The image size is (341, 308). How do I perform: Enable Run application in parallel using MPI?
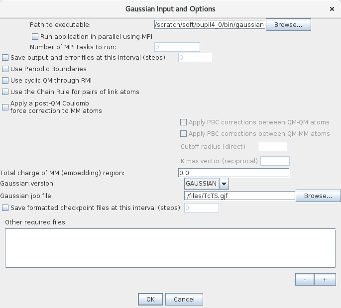tap(35, 36)
